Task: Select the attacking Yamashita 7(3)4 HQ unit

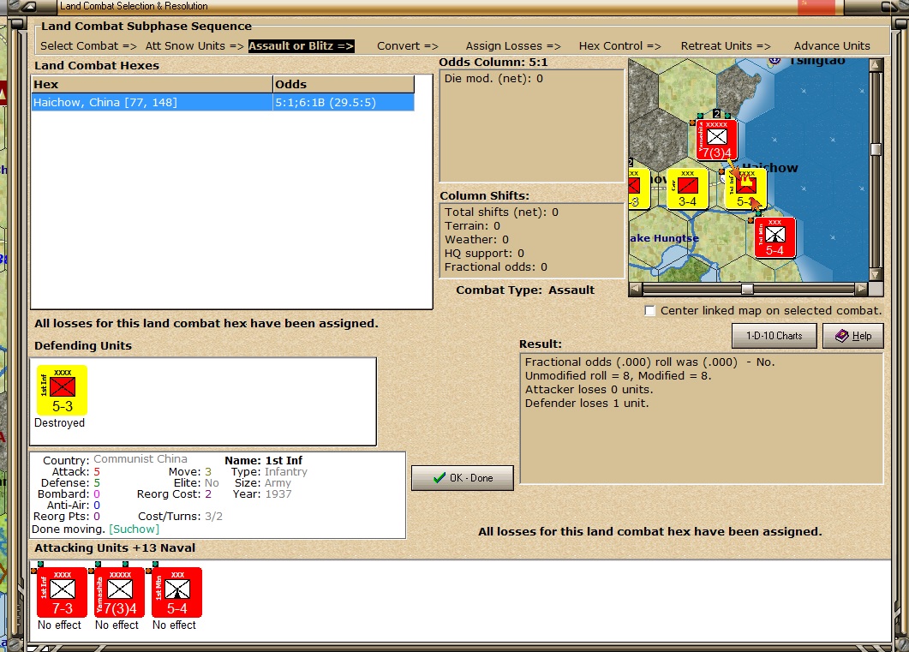Action: 119,592
